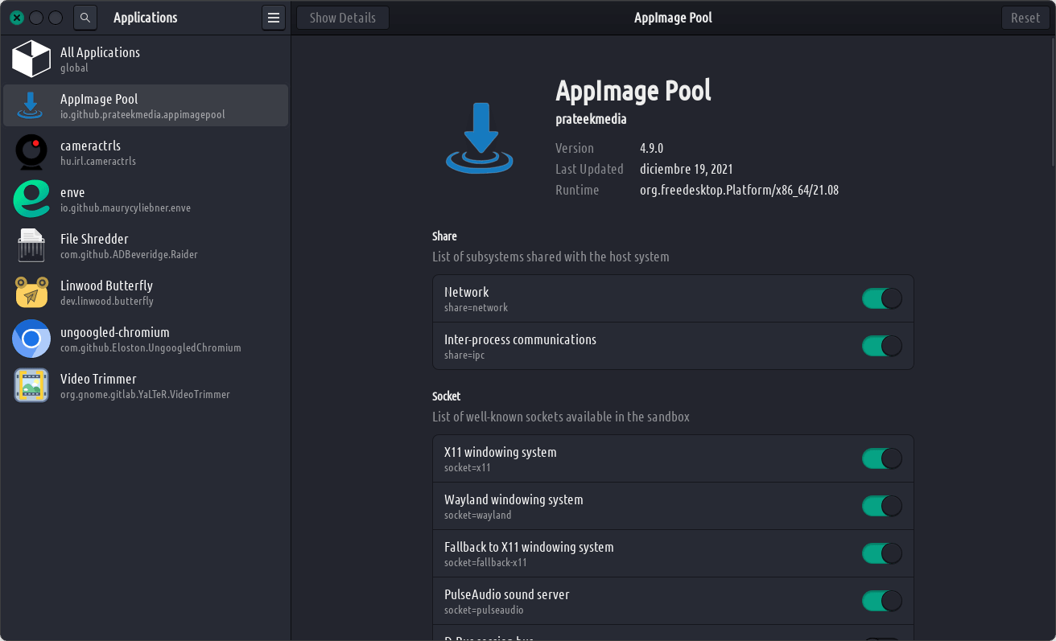Open the hamburger menu button

pos(274,18)
